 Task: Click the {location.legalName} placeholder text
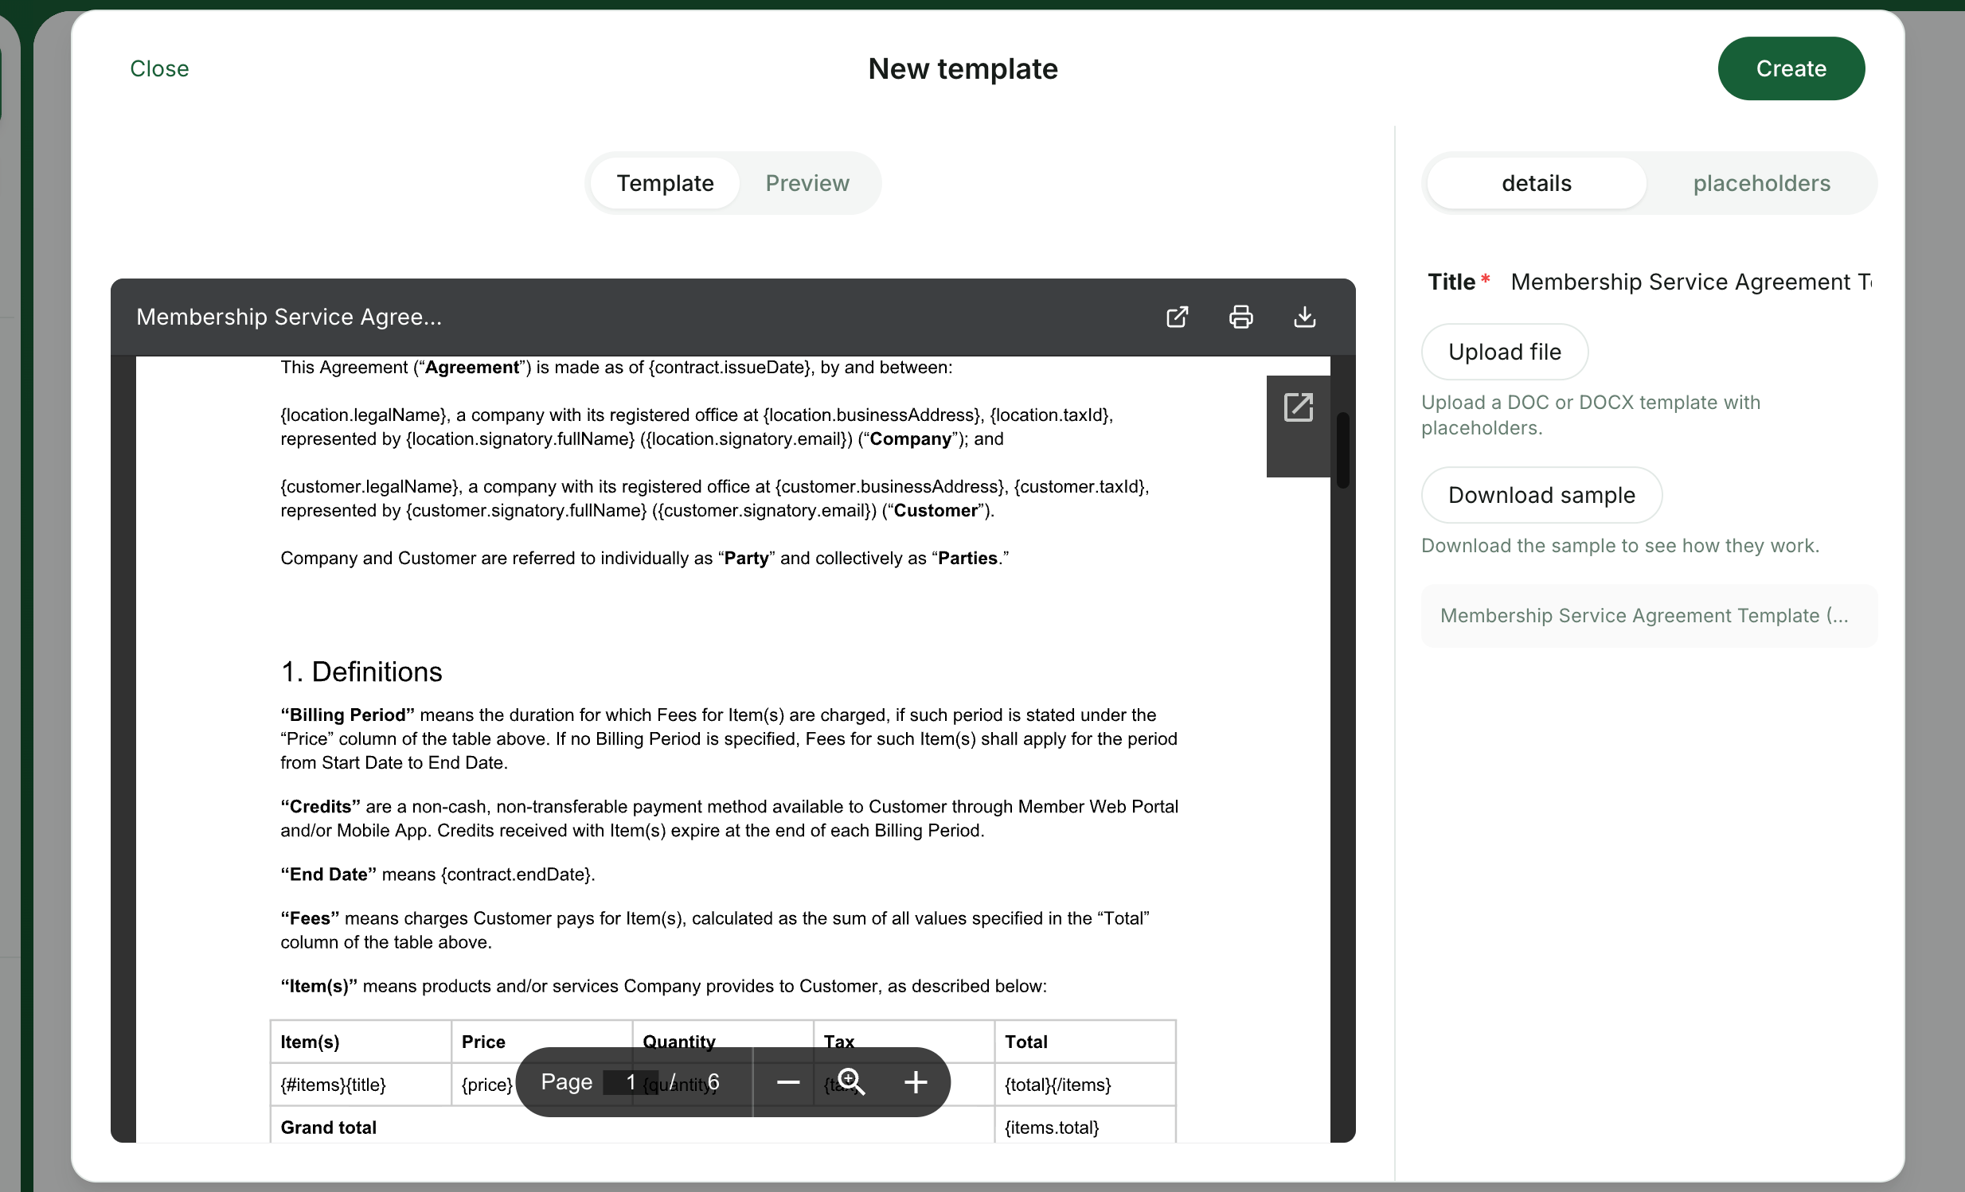(x=365, y=415)
